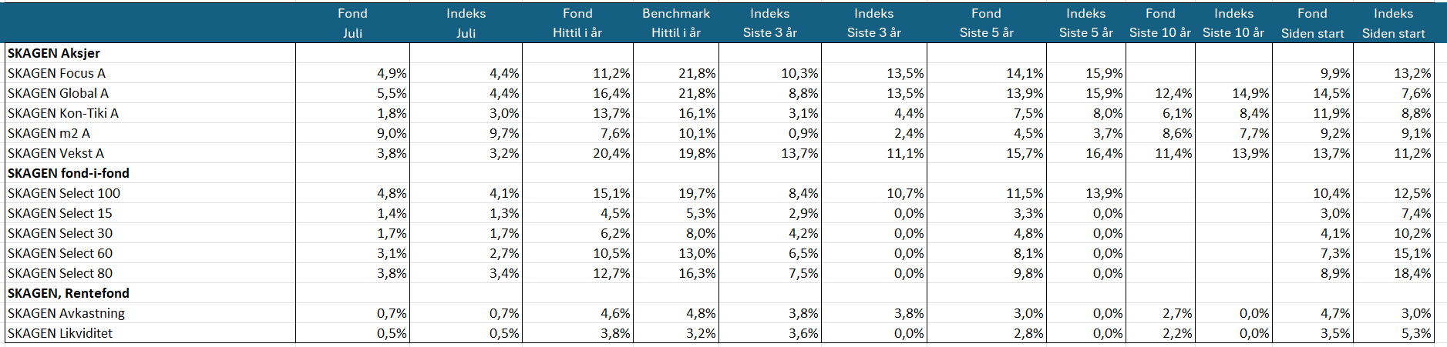Screen dimensions: 1447x347
Task: Click the SKAGEN Focus A row label
Action: pos(56,73)
